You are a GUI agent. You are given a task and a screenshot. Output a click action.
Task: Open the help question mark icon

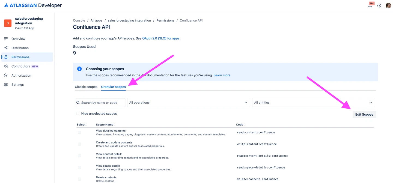[379, 5]
